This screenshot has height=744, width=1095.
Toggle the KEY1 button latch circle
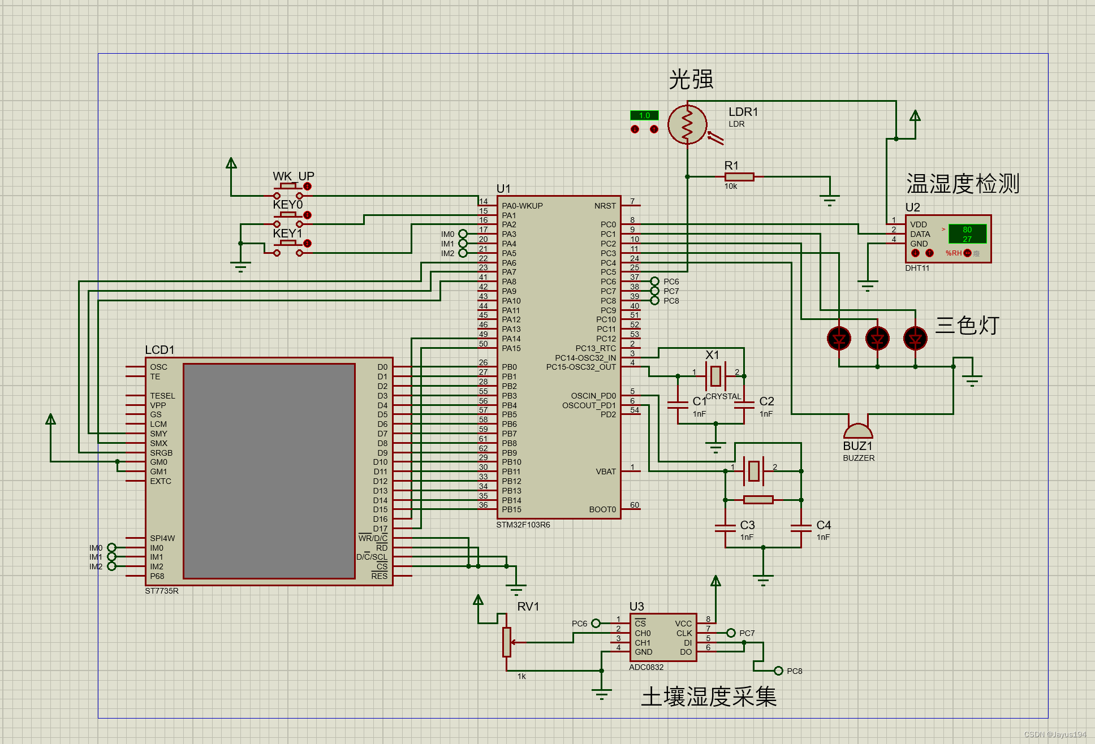pyautogui.click(x=308, y=243)
